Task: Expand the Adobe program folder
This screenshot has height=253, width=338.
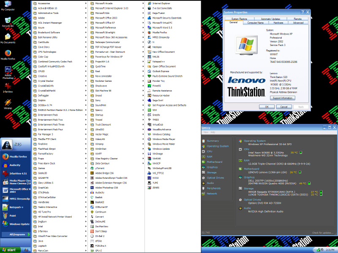Action: point(60,18)
